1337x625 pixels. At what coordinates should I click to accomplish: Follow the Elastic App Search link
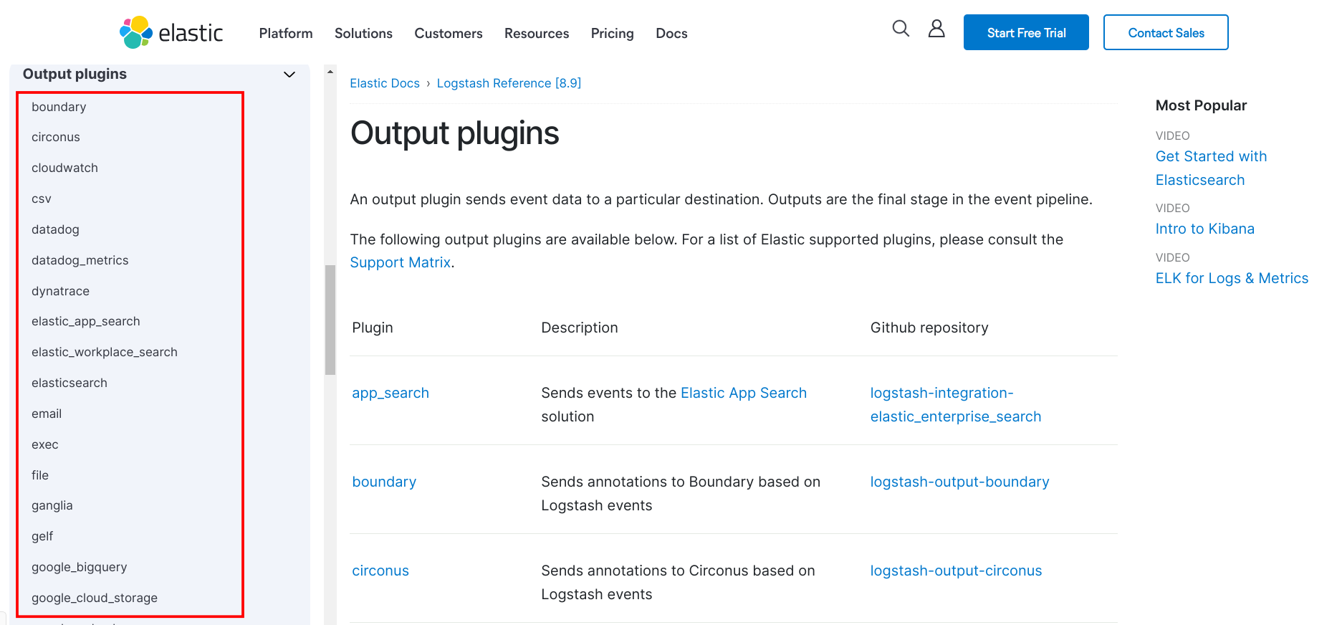point(744,393)
